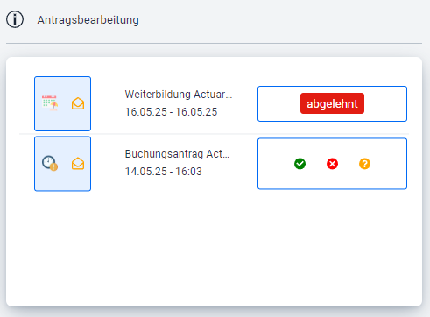Select the Buchungsantrag Act... request title
This screenshot has width=430, height=317.
coord(177,154)
